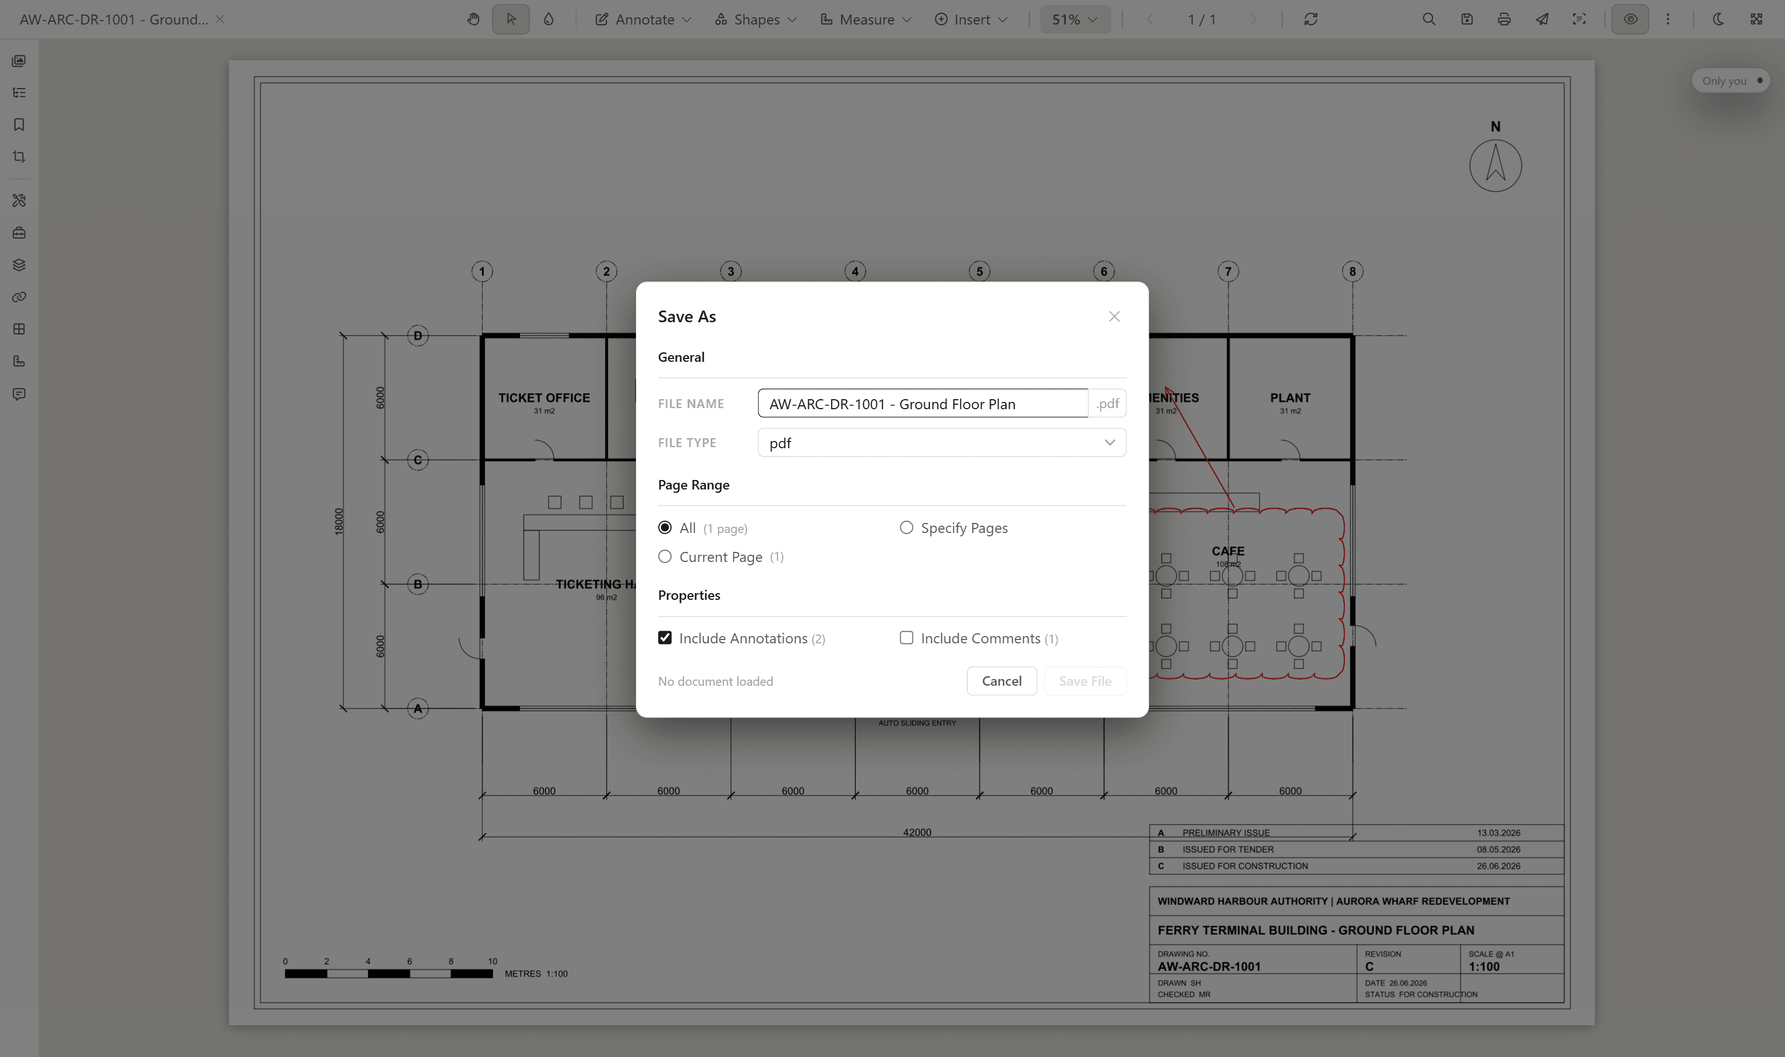Click the TICKET OFFICE room label
The width and height of the screenshot is (1785, 1057).
pyautogui.click(x=544, y=397)
